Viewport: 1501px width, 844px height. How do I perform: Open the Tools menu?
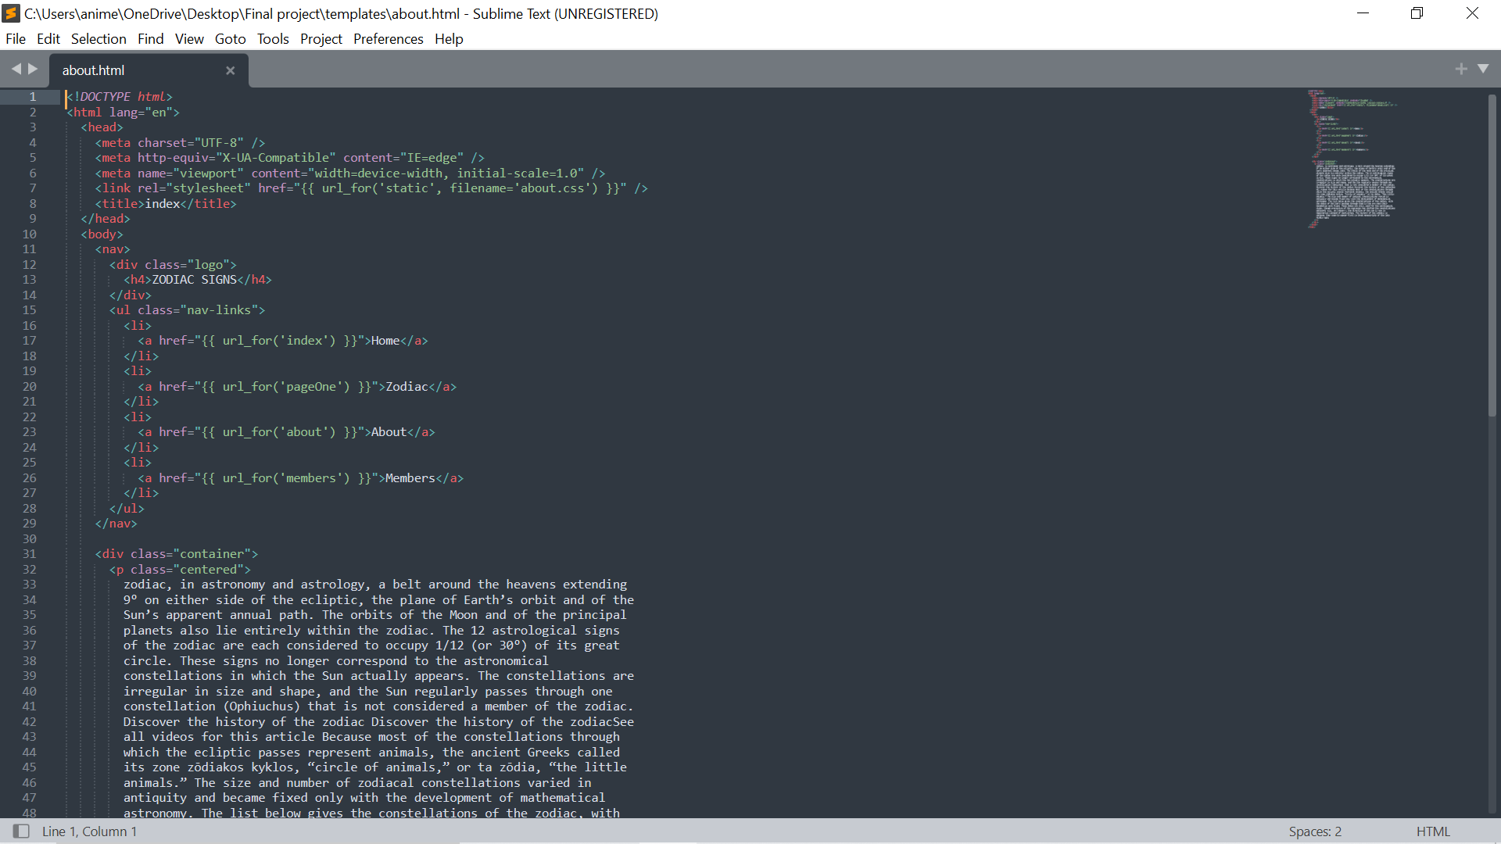coord(273,39)
